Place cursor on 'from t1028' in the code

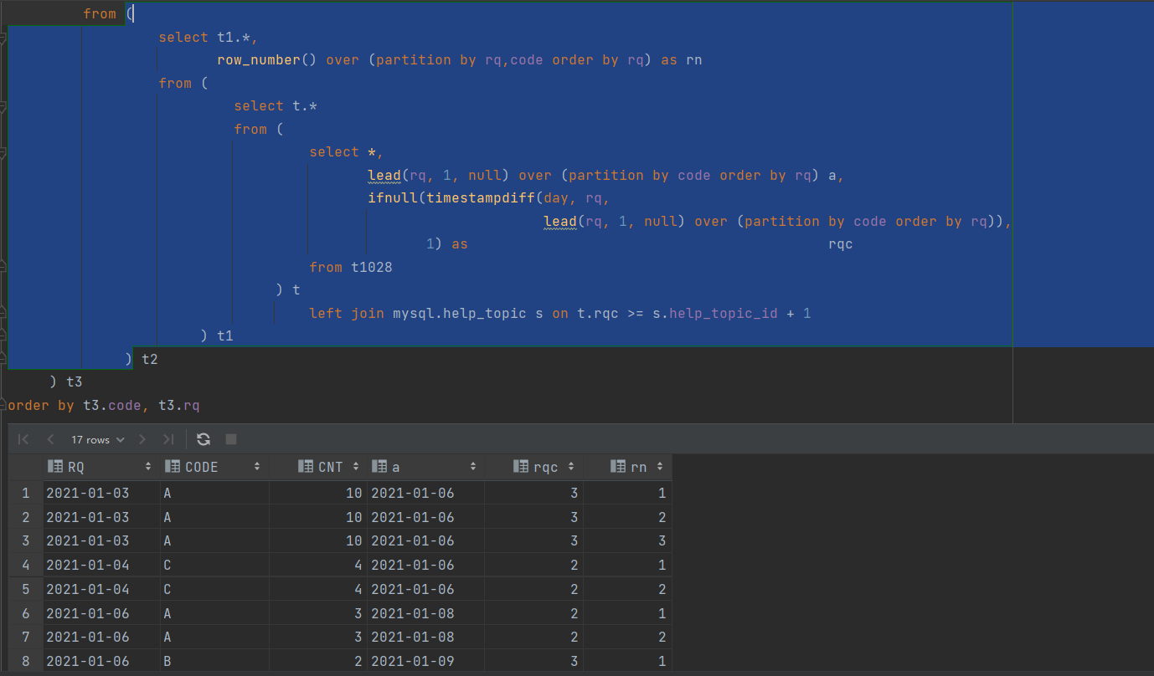point(351,268)
